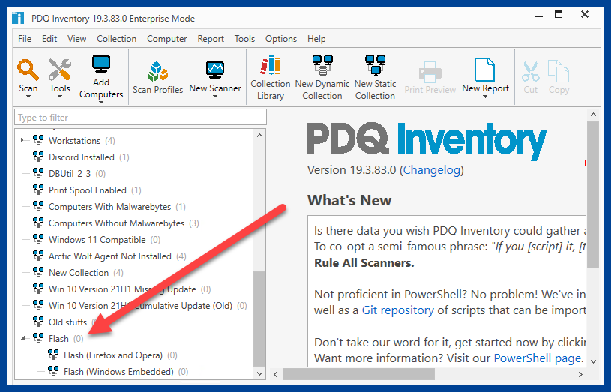Click the Flash (Windows Embedded) icon
611x392 pixels.
pos(53,371)
